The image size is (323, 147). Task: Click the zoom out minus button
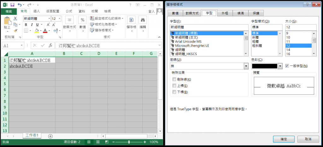pyautogui.click(x=114, y=142)
